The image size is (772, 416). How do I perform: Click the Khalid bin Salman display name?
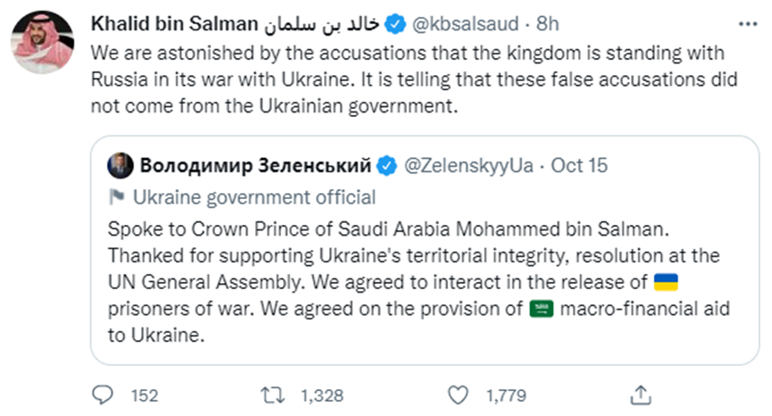(173, 21)
